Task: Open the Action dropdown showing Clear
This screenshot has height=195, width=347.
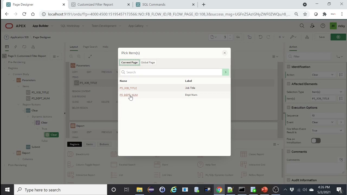Action: point(323,75)
